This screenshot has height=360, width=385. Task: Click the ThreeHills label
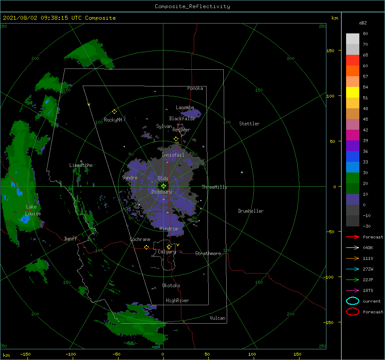(x=215, y=187)
